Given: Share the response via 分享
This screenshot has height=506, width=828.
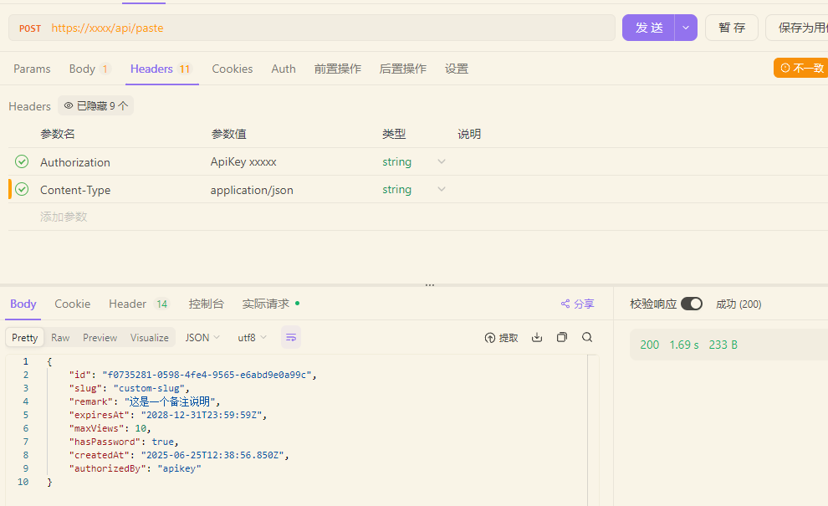Looking at the screenshot, I should tap(577, 304).
